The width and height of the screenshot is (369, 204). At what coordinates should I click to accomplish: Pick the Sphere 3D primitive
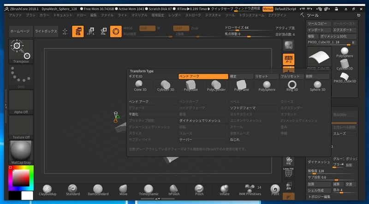[317, 86]
